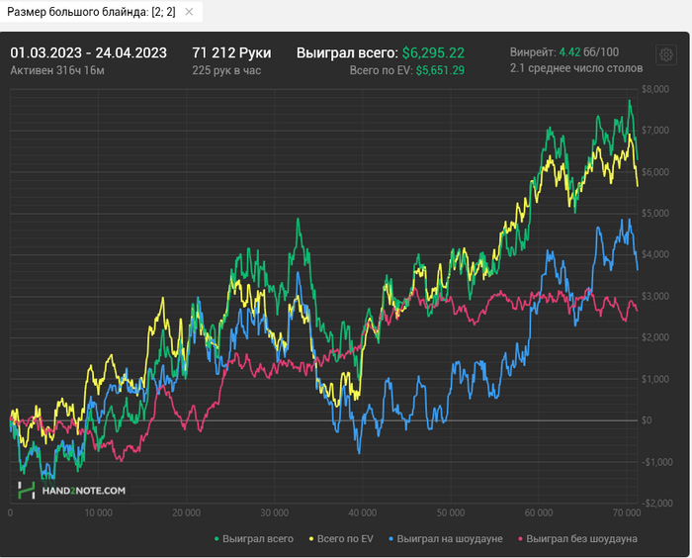Toggle 'Выиграл без шоудауна' legend series
The width and height of the screenshot is (692, 558).
click(577, 539)
